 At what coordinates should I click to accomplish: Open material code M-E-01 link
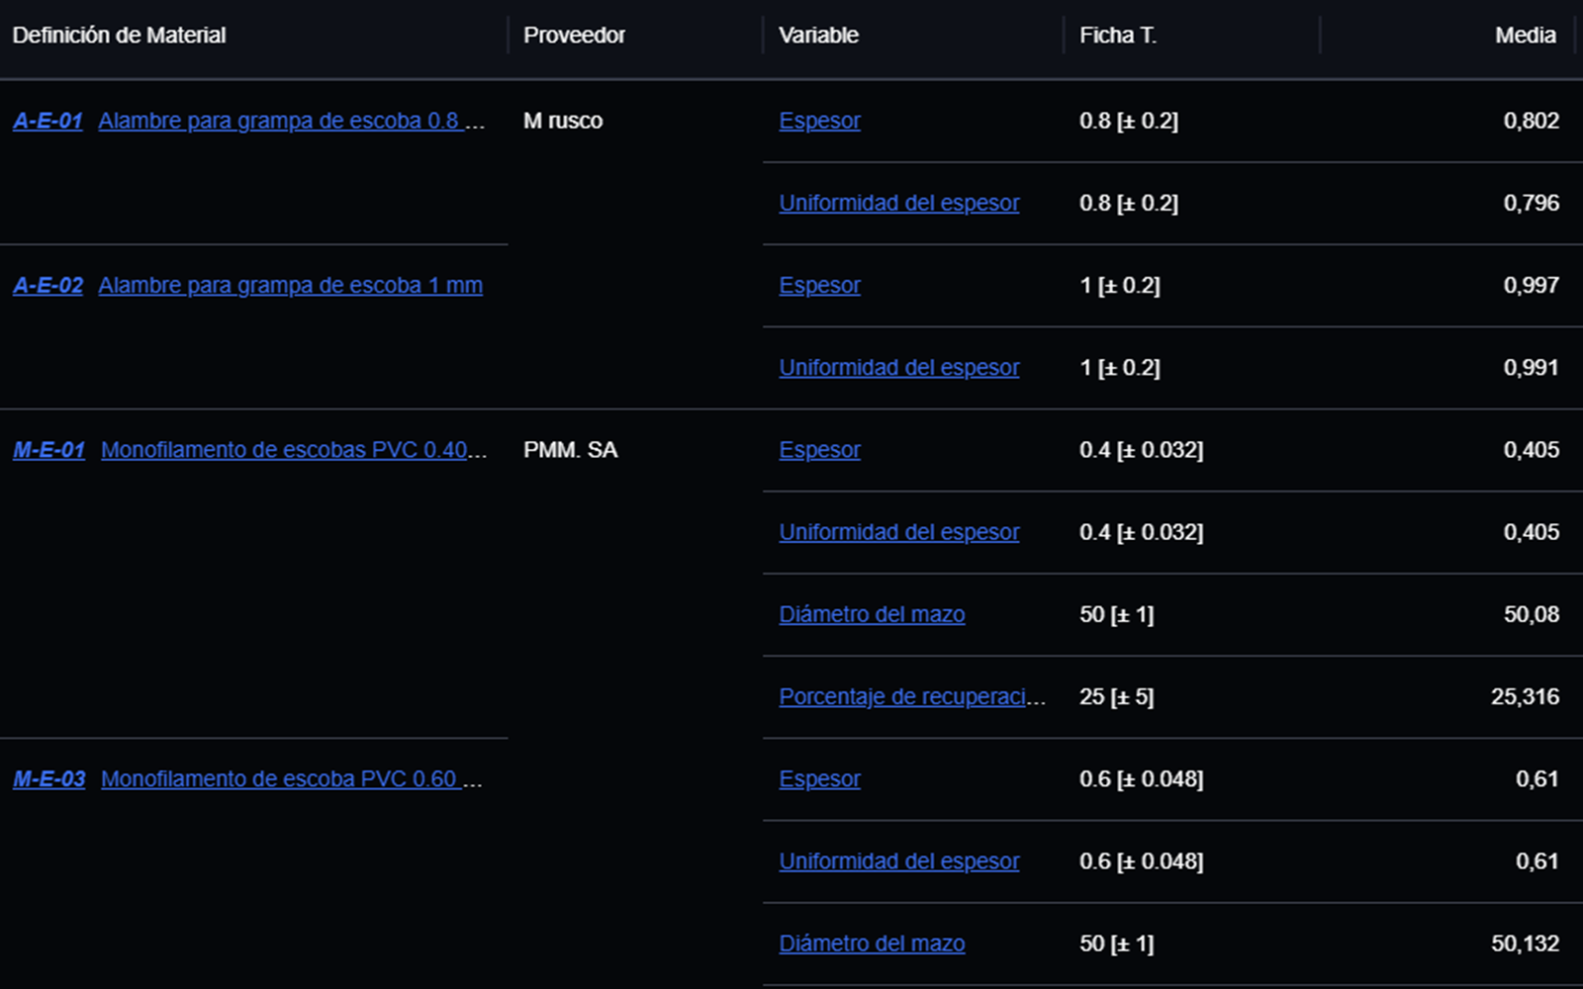(48, 450)
